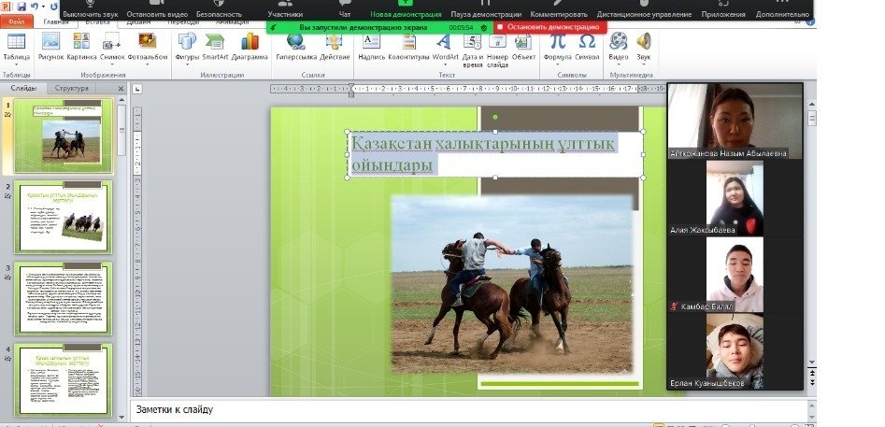The height and width of the screenshot is (427, 885).
Task: Close the slides thumbnail pane
Action: point(121,89)
